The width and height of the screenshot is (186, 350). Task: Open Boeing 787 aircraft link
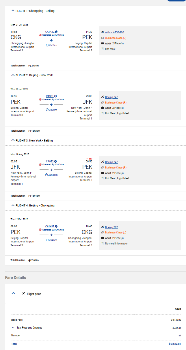(x=111, y=227)
